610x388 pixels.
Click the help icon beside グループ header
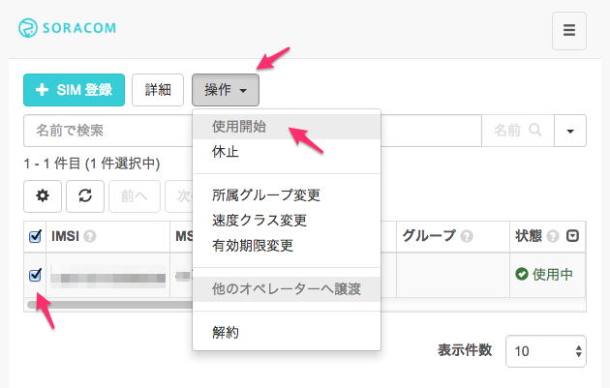point(467,236)
